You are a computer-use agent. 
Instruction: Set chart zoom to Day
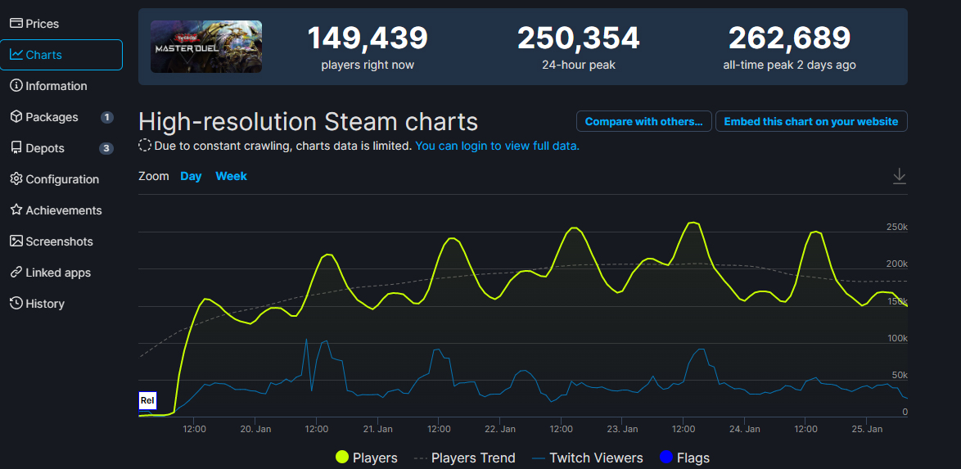pos(191,176)
